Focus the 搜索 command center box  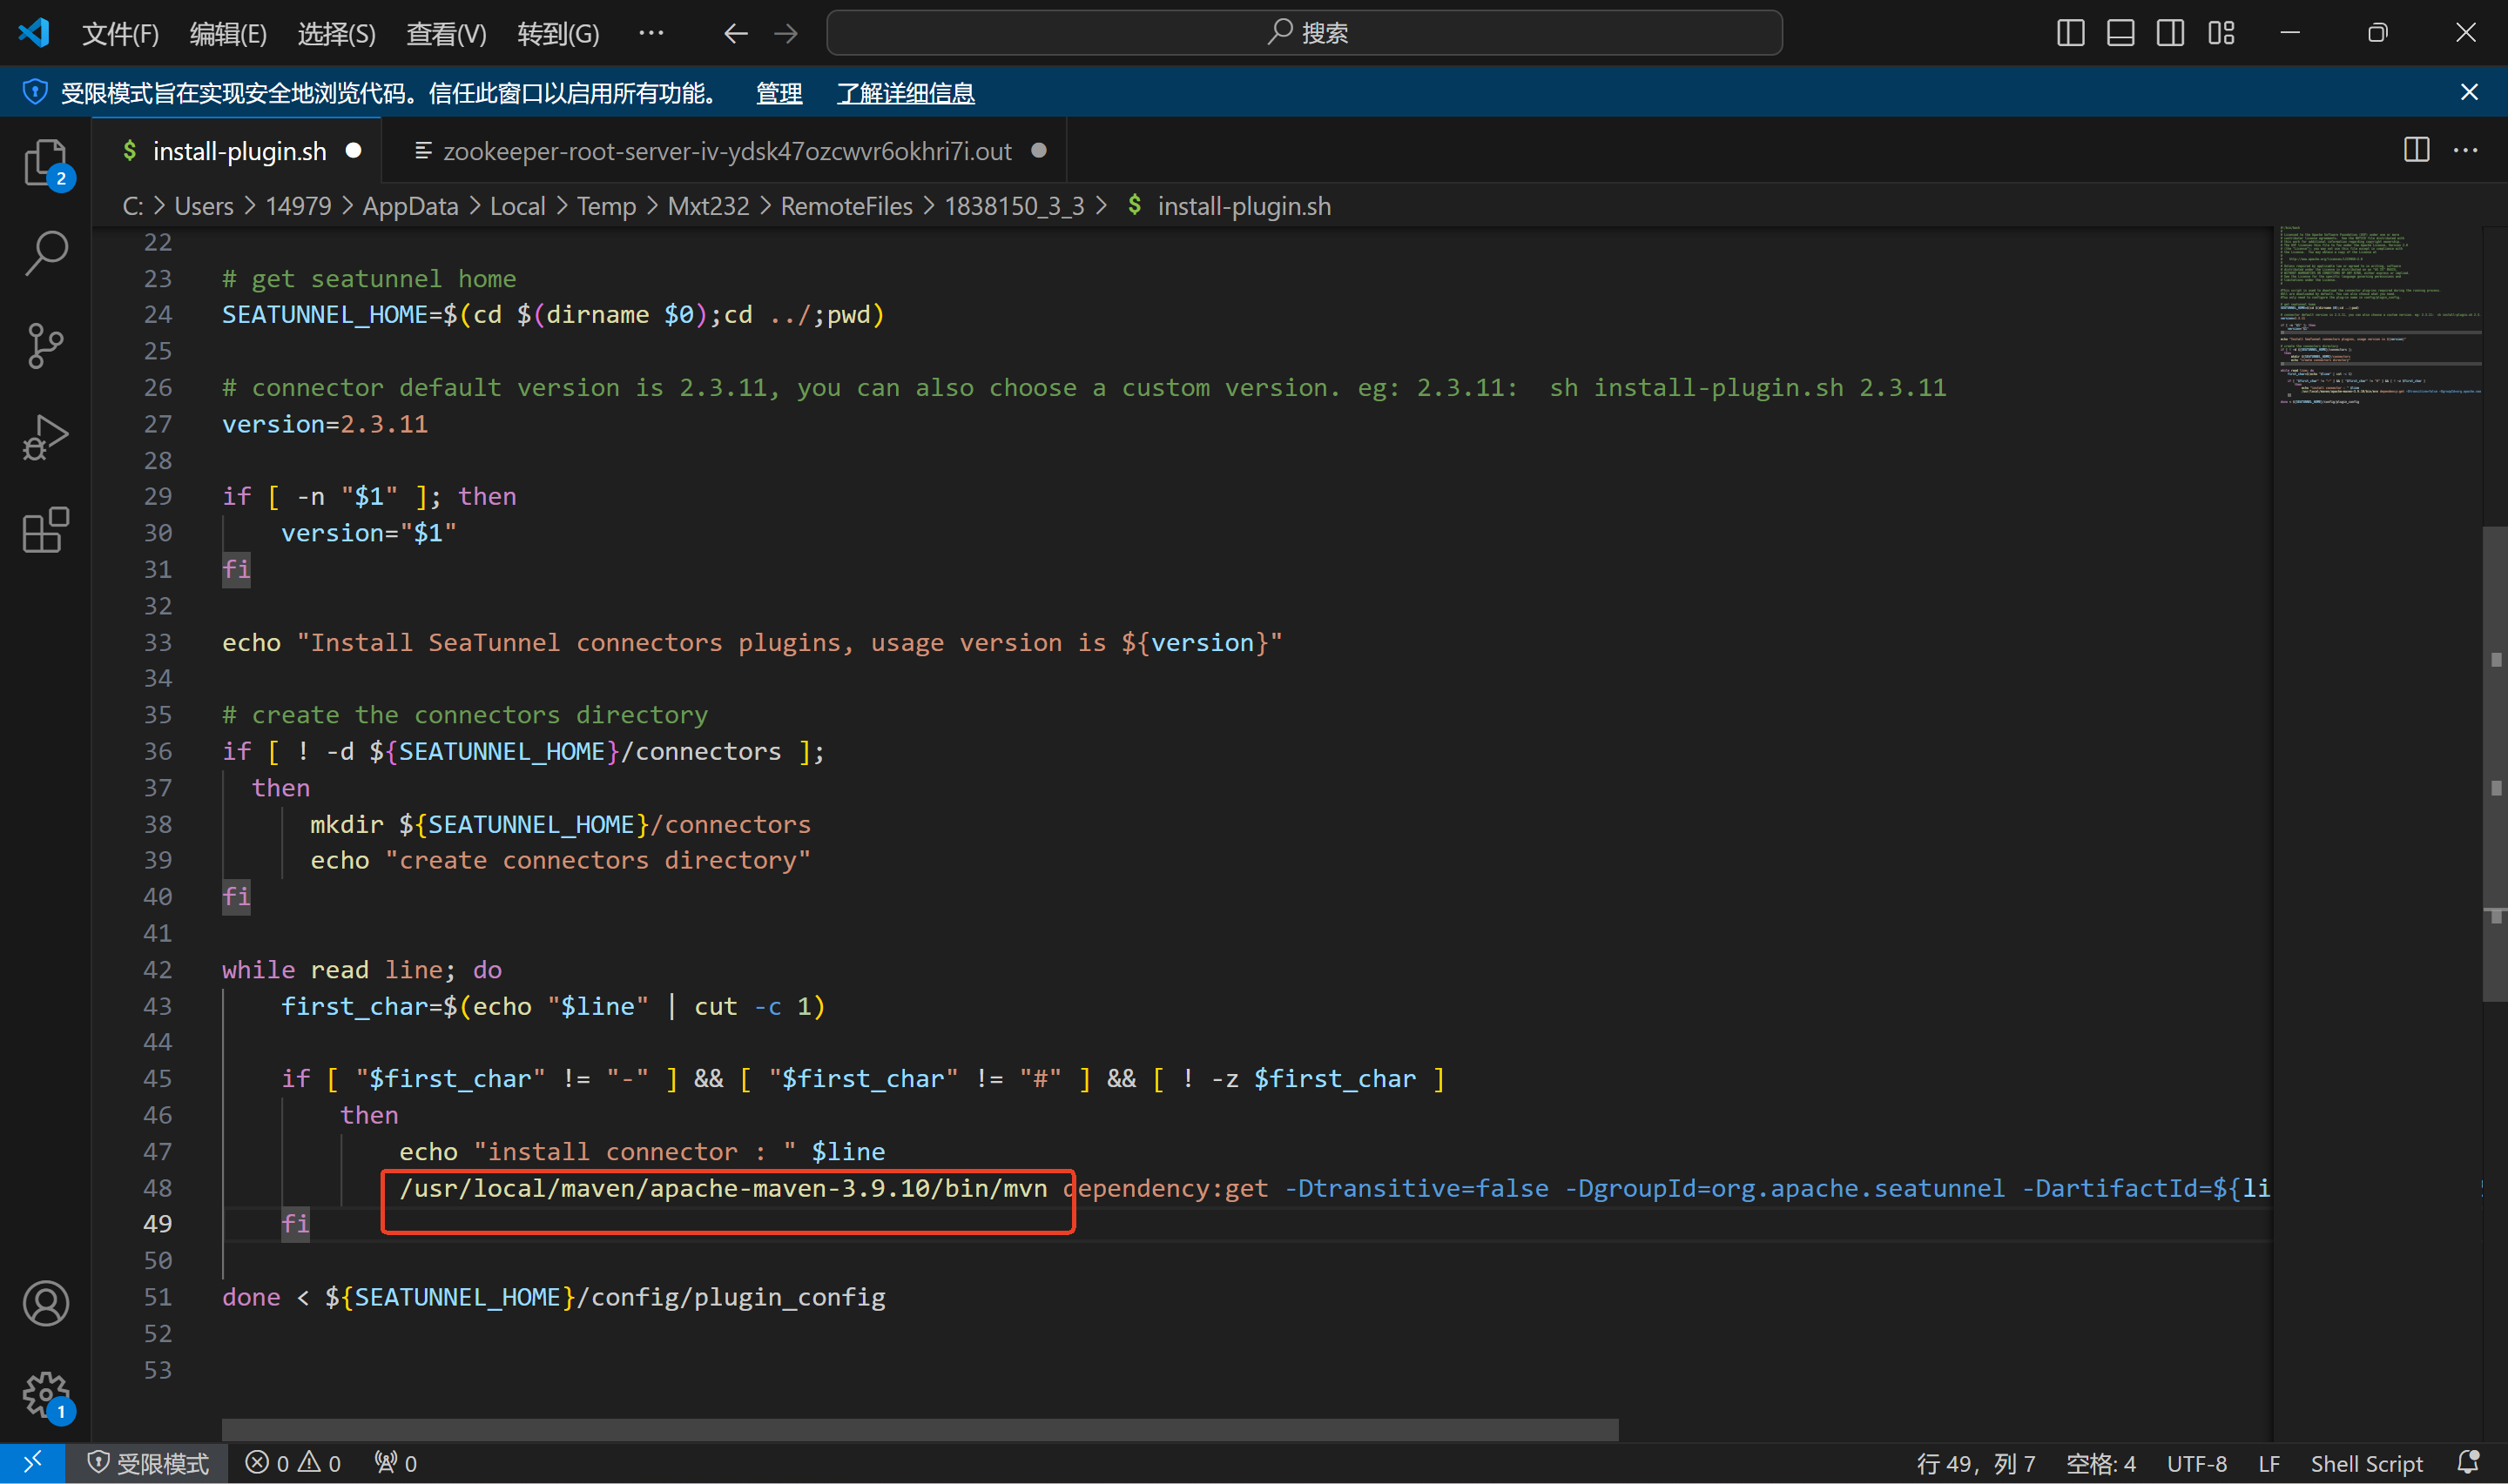[x=1305, y=33]
